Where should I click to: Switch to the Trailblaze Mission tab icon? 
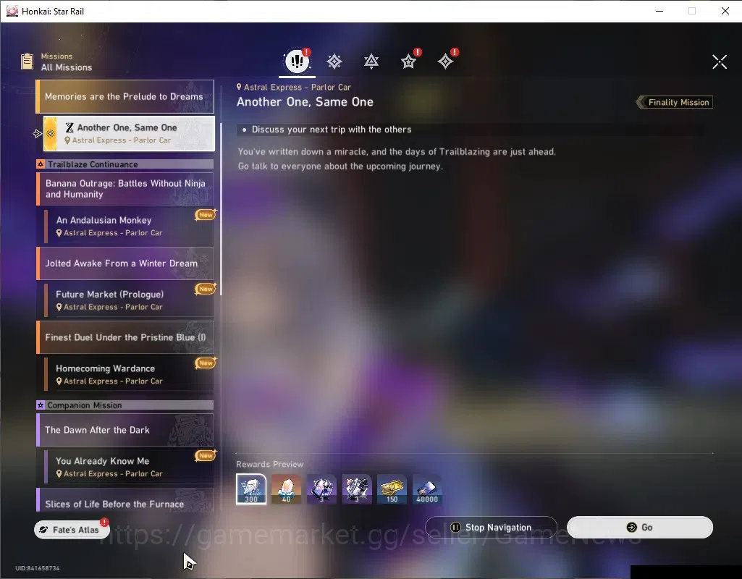334,62
